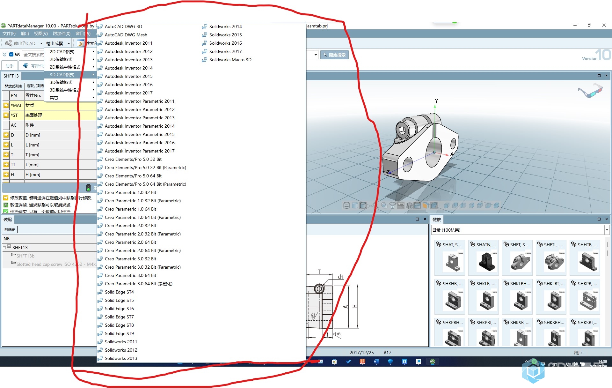Image resolution: width=612 pixels, height=388 pixels.
Task: Select Solidworks 2017 export format
Action: click(225, 51)
